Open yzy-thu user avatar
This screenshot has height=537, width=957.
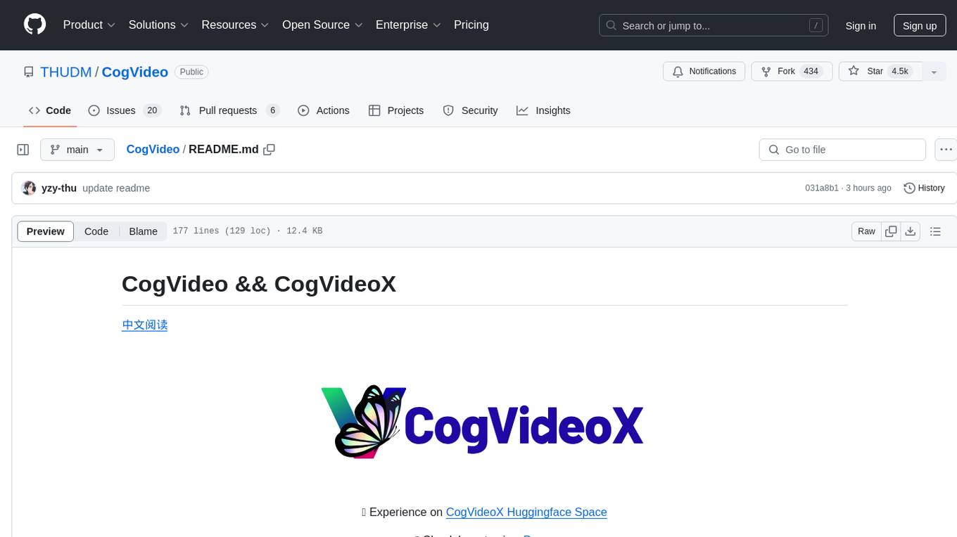[29, 188]
